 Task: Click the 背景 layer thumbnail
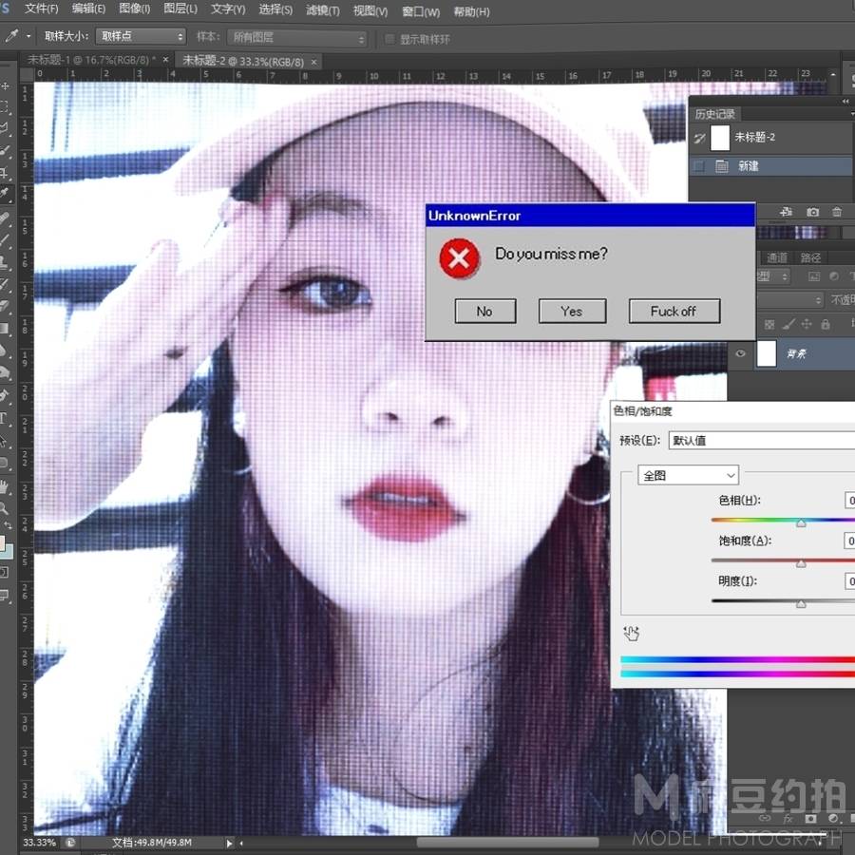click(766, 353)
